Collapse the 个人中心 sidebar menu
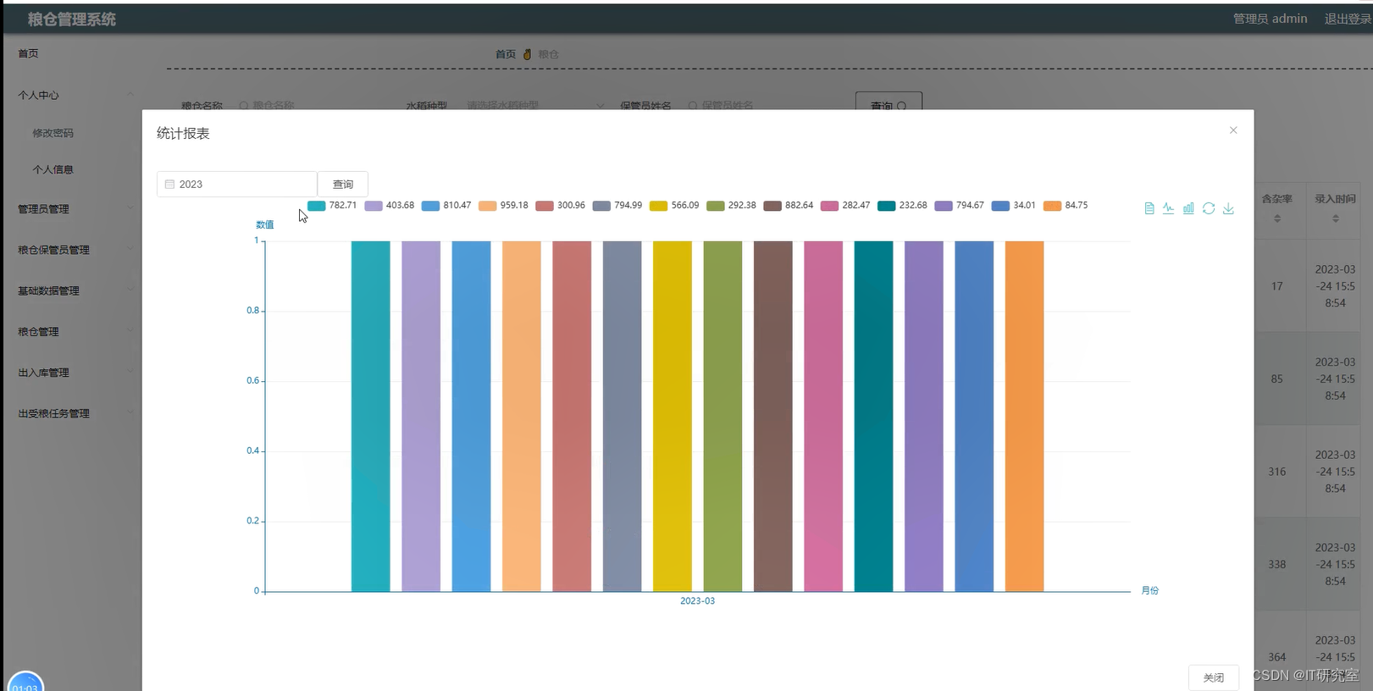The height and width of the screenshot is (691, 1373). [x=75, y=95]
